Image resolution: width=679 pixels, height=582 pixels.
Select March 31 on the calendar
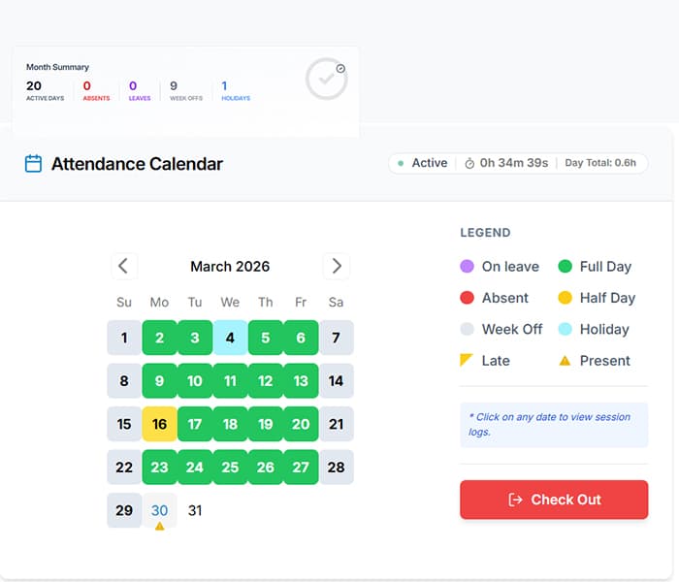[195, 510]
